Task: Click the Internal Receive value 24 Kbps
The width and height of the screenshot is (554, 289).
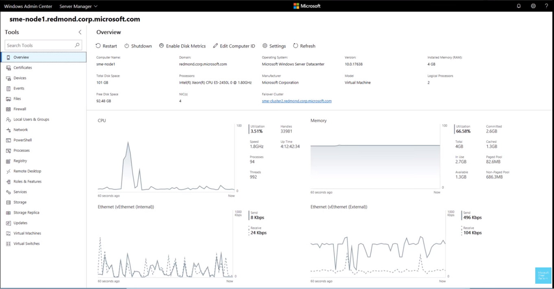Action: [x=258, y=233]
